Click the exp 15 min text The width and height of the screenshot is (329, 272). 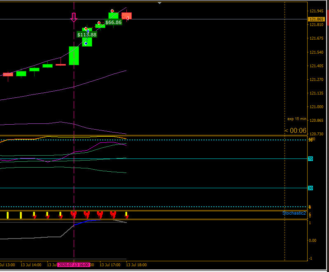[297, 119]
